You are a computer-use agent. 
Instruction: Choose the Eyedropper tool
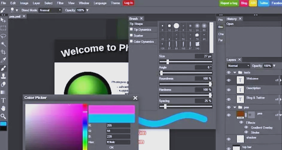pos(3,60)
